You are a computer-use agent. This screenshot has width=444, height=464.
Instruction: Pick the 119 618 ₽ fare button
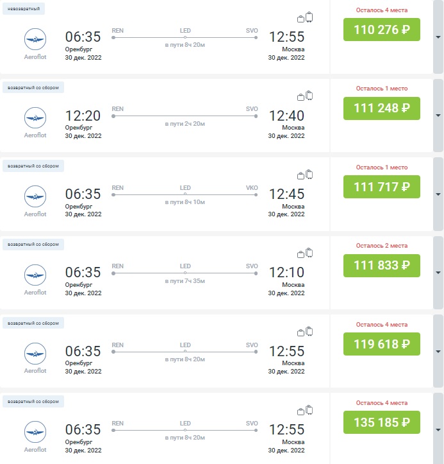pyautogui.click(x=381, y=344)
